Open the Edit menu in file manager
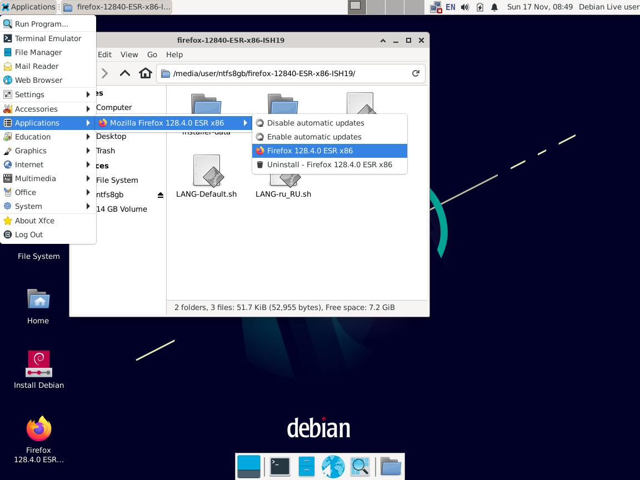Image resolution: width=640 pixels, height=480 pixels. pyautogui.click(x=104, y=54)
